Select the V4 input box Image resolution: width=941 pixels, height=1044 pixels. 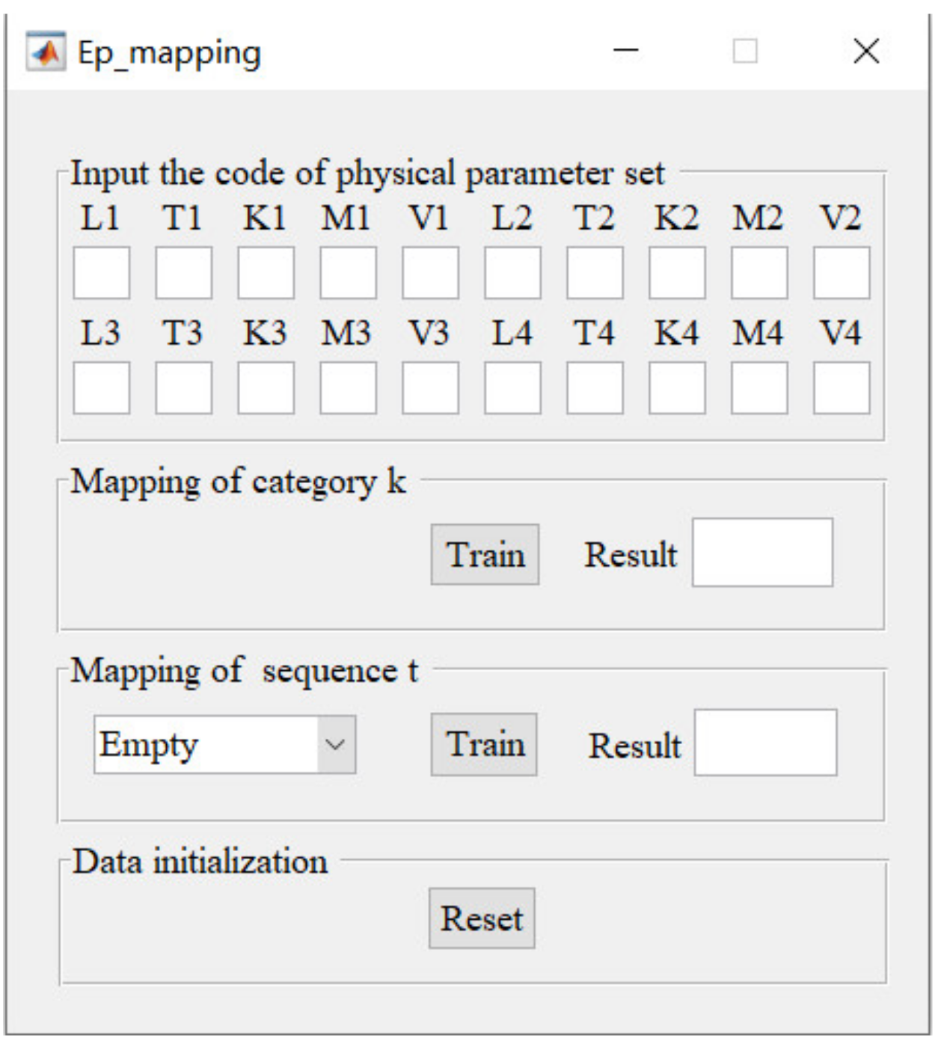(842, 388)
